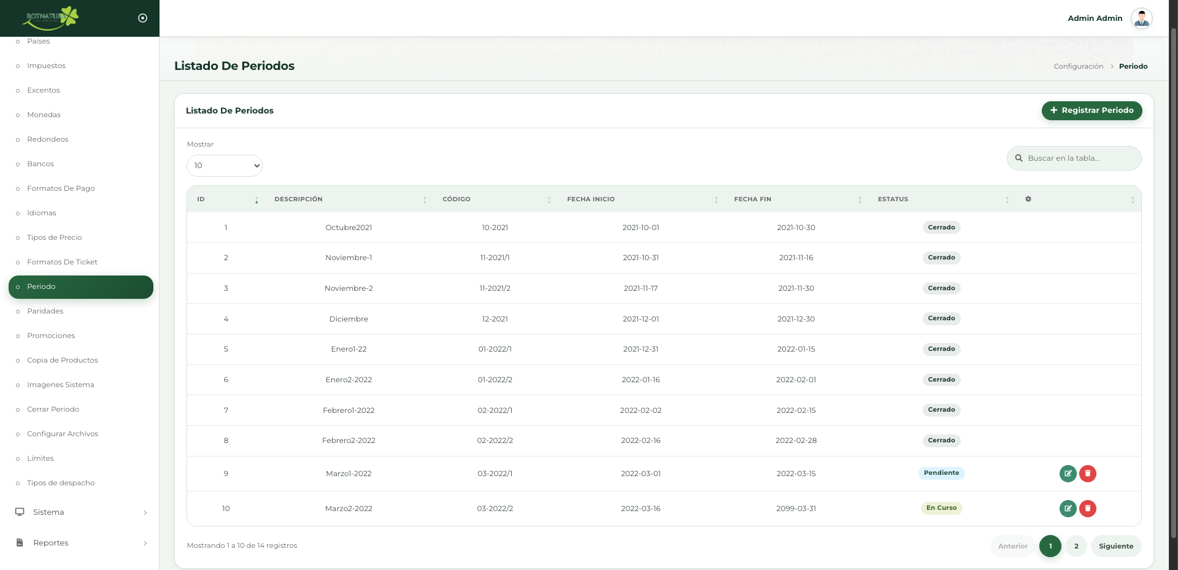
Task: Click the Pendiente status badge
Action: (941, 473)
